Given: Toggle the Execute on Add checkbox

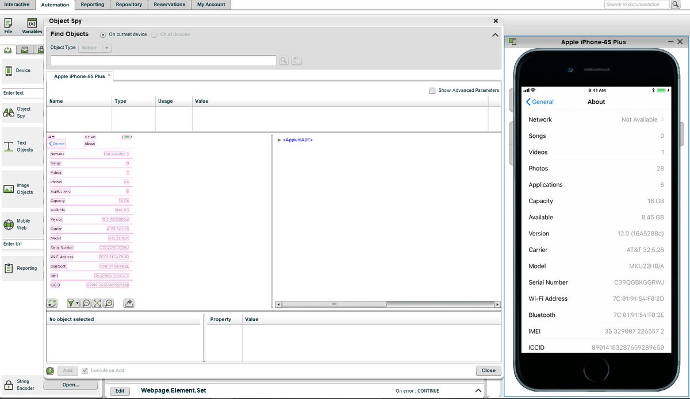Looking at the screenshot, I should click(85, 371).
